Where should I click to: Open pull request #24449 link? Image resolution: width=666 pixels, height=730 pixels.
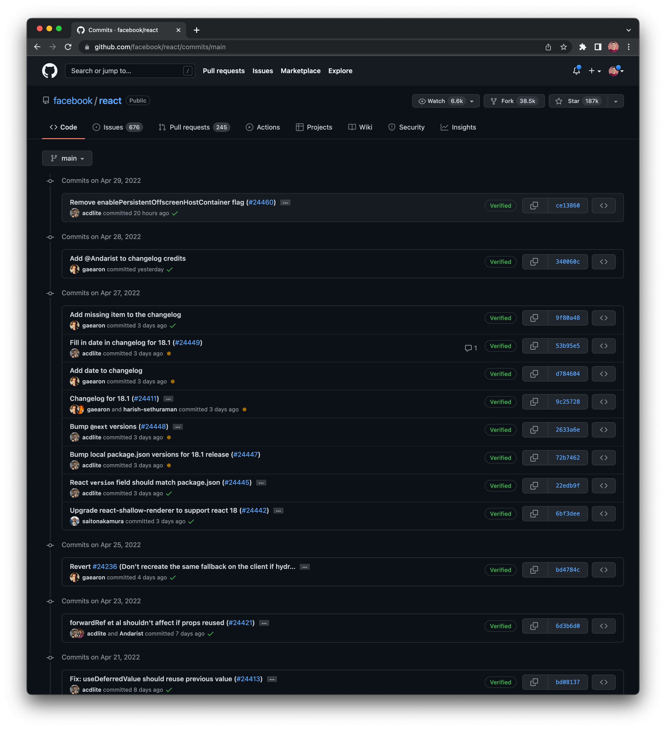[x=187, y=343]
